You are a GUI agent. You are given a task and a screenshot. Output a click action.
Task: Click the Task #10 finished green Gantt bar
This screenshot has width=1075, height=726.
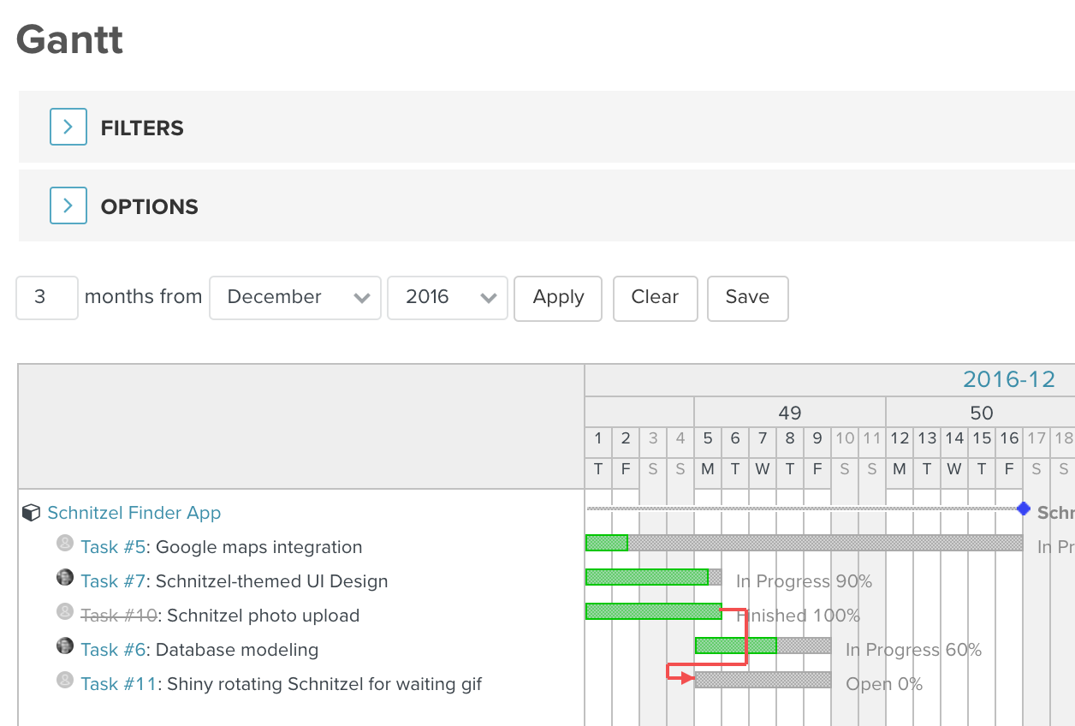point(654,611)
